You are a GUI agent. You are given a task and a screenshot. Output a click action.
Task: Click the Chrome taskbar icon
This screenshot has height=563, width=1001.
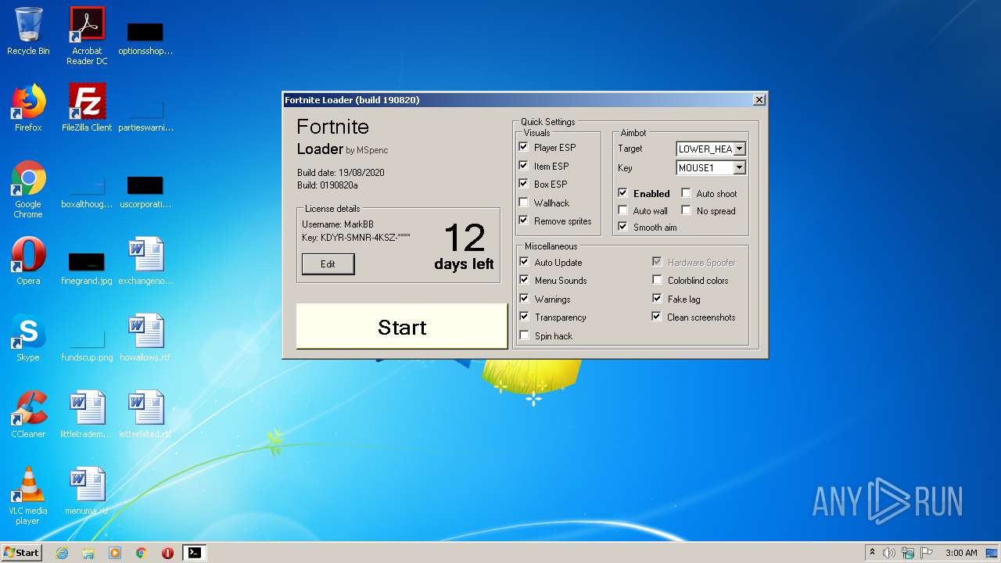pyautogui.click(x=142, y=553)
